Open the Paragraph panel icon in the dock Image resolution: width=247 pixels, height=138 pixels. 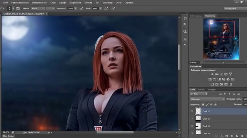point(185,45)
